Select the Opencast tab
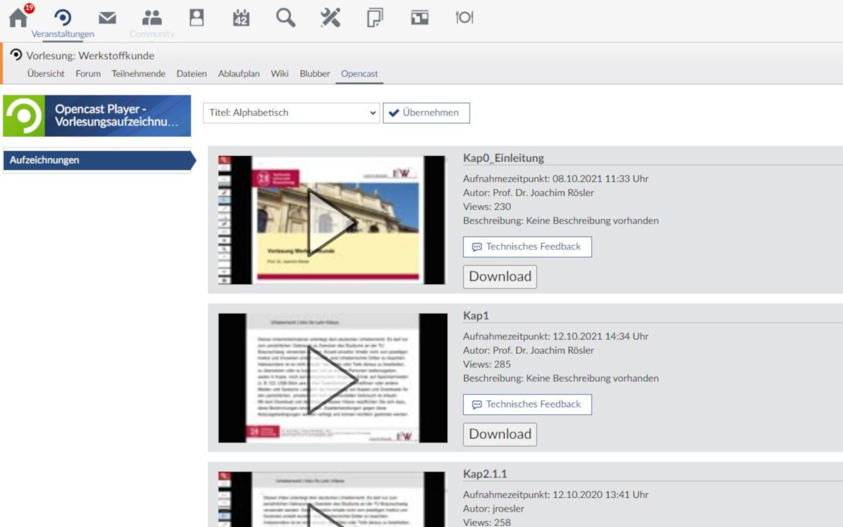Viewport: 843px width, 527px height. [360, 74]
